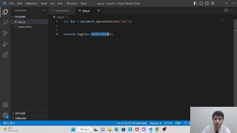Open the McAfee taskbar icon
This screenshot has height=133, width=237.
pyautogui.click(x=137, y=129)
